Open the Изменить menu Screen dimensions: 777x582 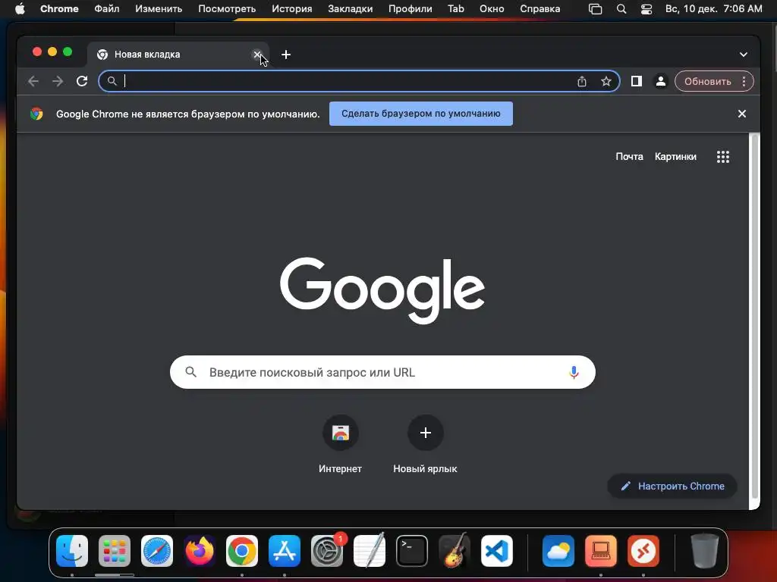[x=159, y=9]
